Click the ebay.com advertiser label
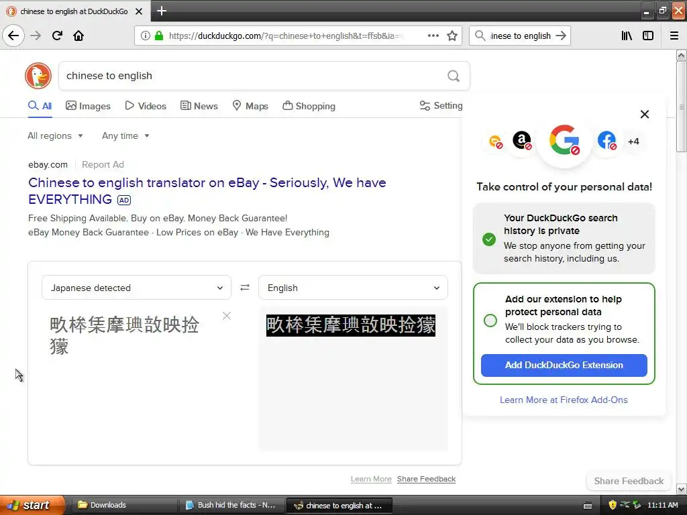 pos(48,165)
